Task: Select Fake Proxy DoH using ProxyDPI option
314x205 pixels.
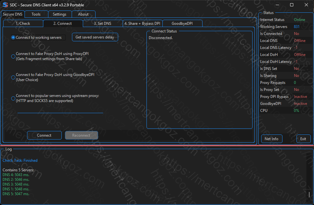Action: tap(13, 56)
